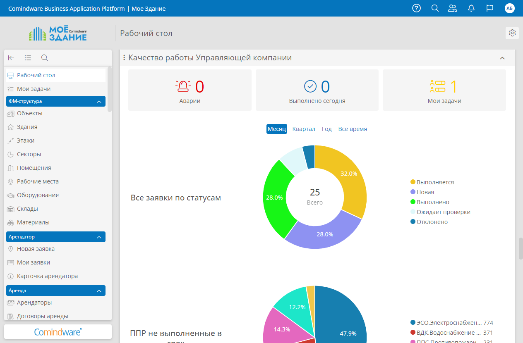The image size is (523, 343).
Task: Click the 25 Всего donut center total
Action: click(315, 197)
